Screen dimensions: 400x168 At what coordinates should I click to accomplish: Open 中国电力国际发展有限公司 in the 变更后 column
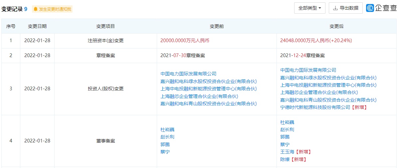point(308,70)
